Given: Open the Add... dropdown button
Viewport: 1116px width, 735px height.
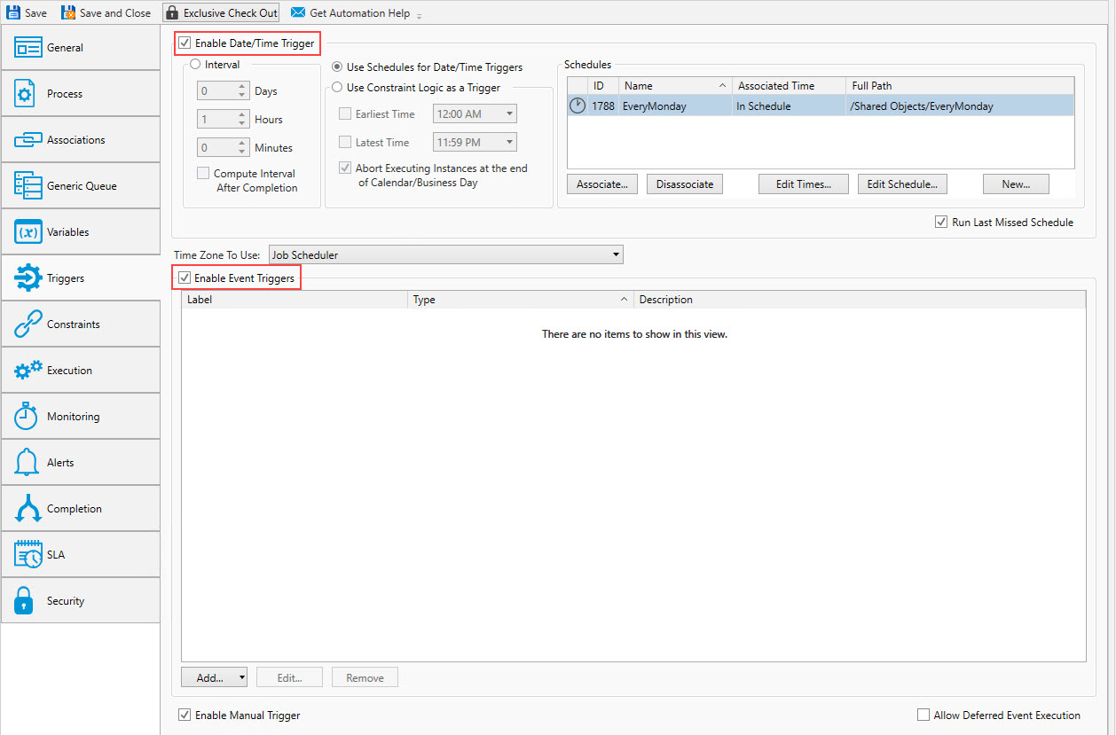Looking at the screenshot, I should click(215, 678).
